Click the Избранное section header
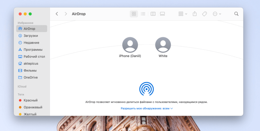Screen dimensions: 260x131 pyautogui.click(x=26, y=23)
